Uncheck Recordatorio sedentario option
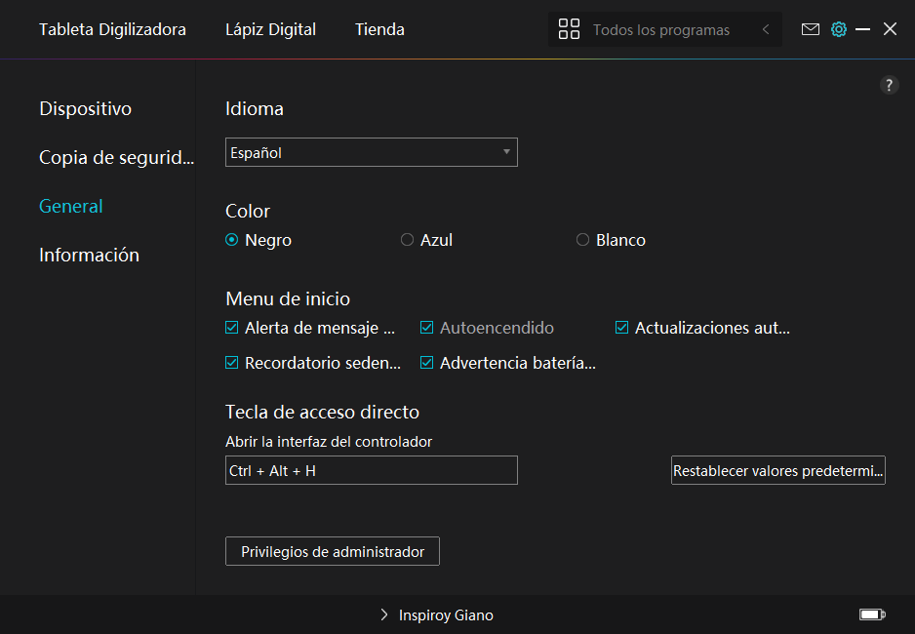The image size is (915, 634). click(x=232, y=363)
